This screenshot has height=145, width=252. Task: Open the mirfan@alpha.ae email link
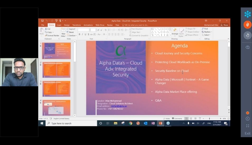click(x=119, y=106)
